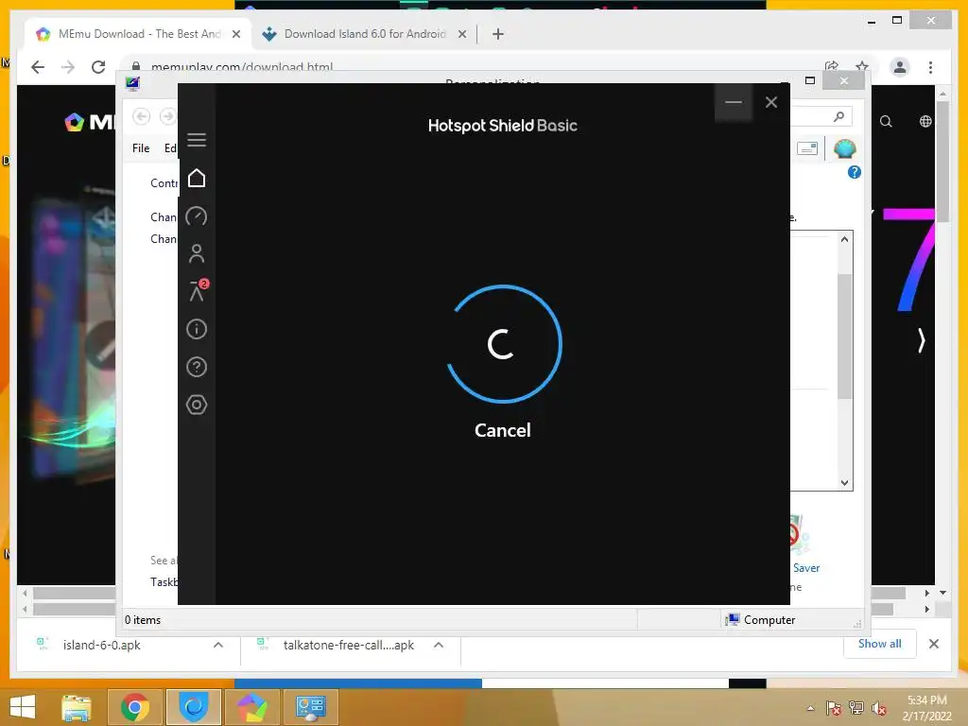Open the island-6-0.apk download

click(x=101, y=645)
